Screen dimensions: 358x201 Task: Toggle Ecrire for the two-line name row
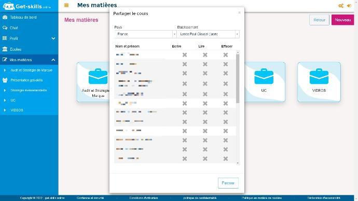pos(185,83)
